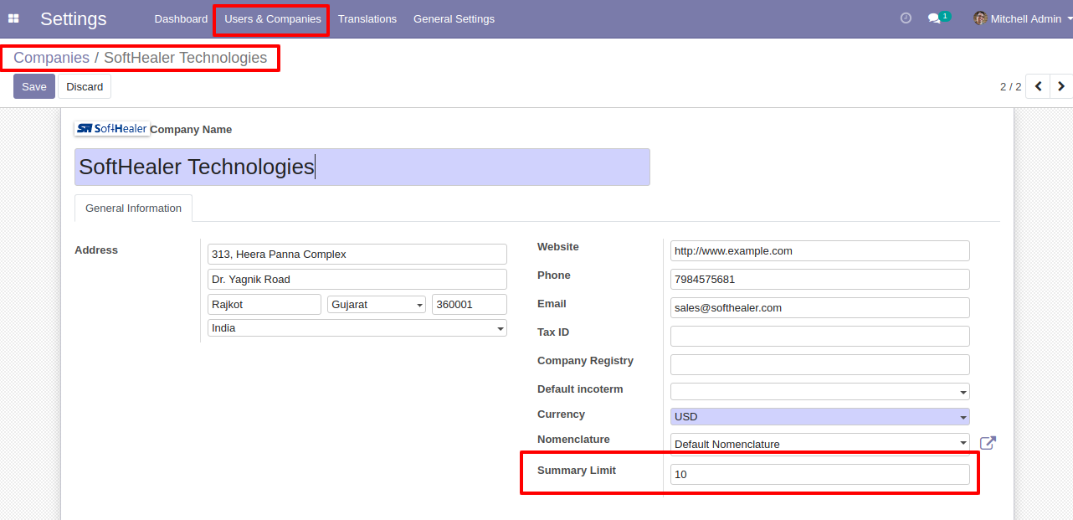The image size is (1073, 520).
Task: Go to next record arrow
Action: (1061, 86)
